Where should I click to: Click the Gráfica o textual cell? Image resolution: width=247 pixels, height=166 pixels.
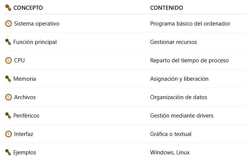click(171, 134)
